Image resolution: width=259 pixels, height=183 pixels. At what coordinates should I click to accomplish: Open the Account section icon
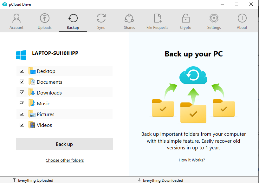(16, 18)
